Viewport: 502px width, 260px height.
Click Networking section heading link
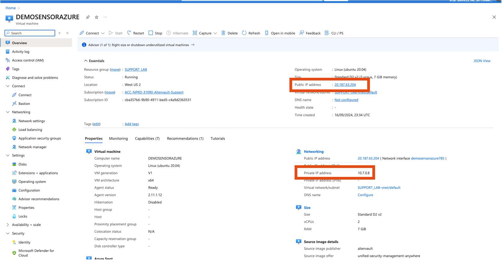[x=314, y=152]
